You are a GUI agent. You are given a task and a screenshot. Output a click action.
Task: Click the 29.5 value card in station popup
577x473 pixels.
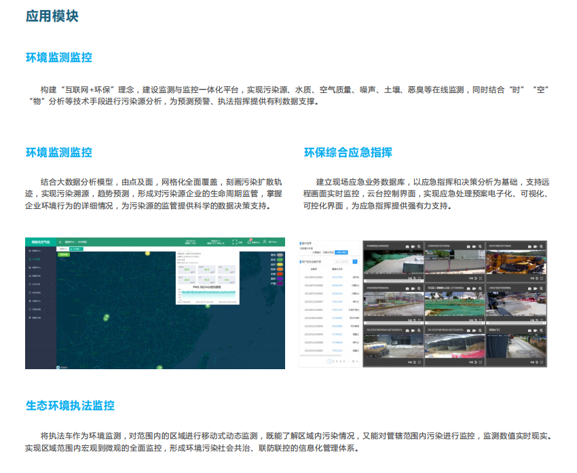point(187,269)
